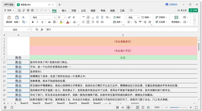Image resolution: width=202 pixels, height=111 pixels.
Task: Click the Print icon in quick toolbar
Action: click(28, 11)
